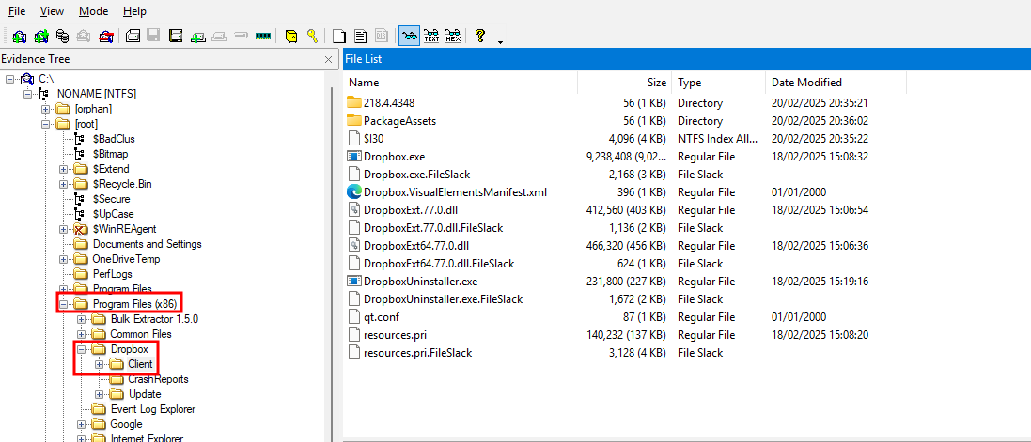This screenshot has height=442, width=1031.
Task: Collapse the Program Files (x86) tree node
Action: pos(63,304)
